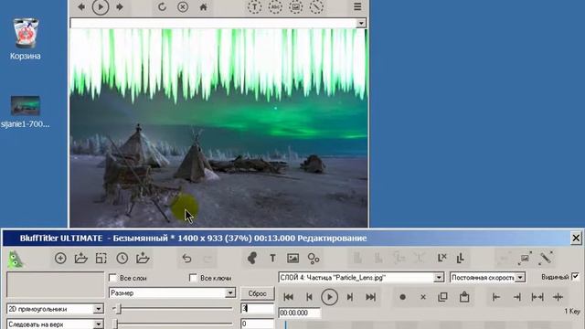Click the forward arrow in the preview toolbar

pos(120,7)
